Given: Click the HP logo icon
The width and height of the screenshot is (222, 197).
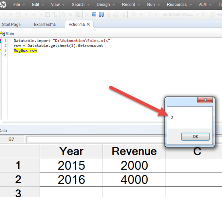Looking at the screenshot, I should coord(4,5).
